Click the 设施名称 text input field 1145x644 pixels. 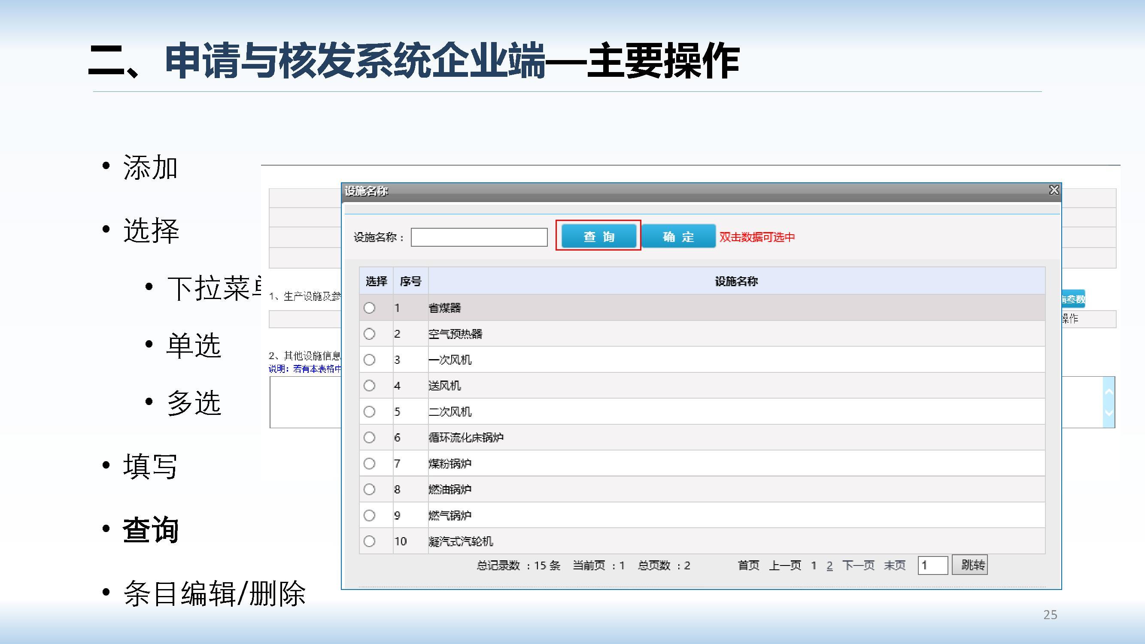point(479,237)
